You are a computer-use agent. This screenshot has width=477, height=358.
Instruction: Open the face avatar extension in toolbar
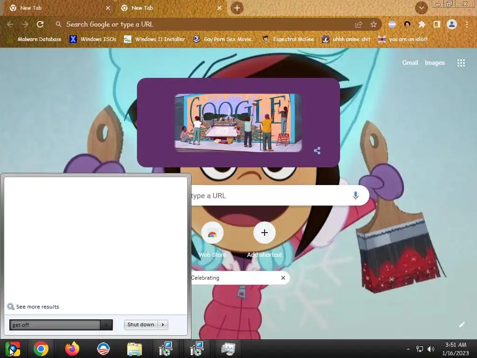coord(407,24)
